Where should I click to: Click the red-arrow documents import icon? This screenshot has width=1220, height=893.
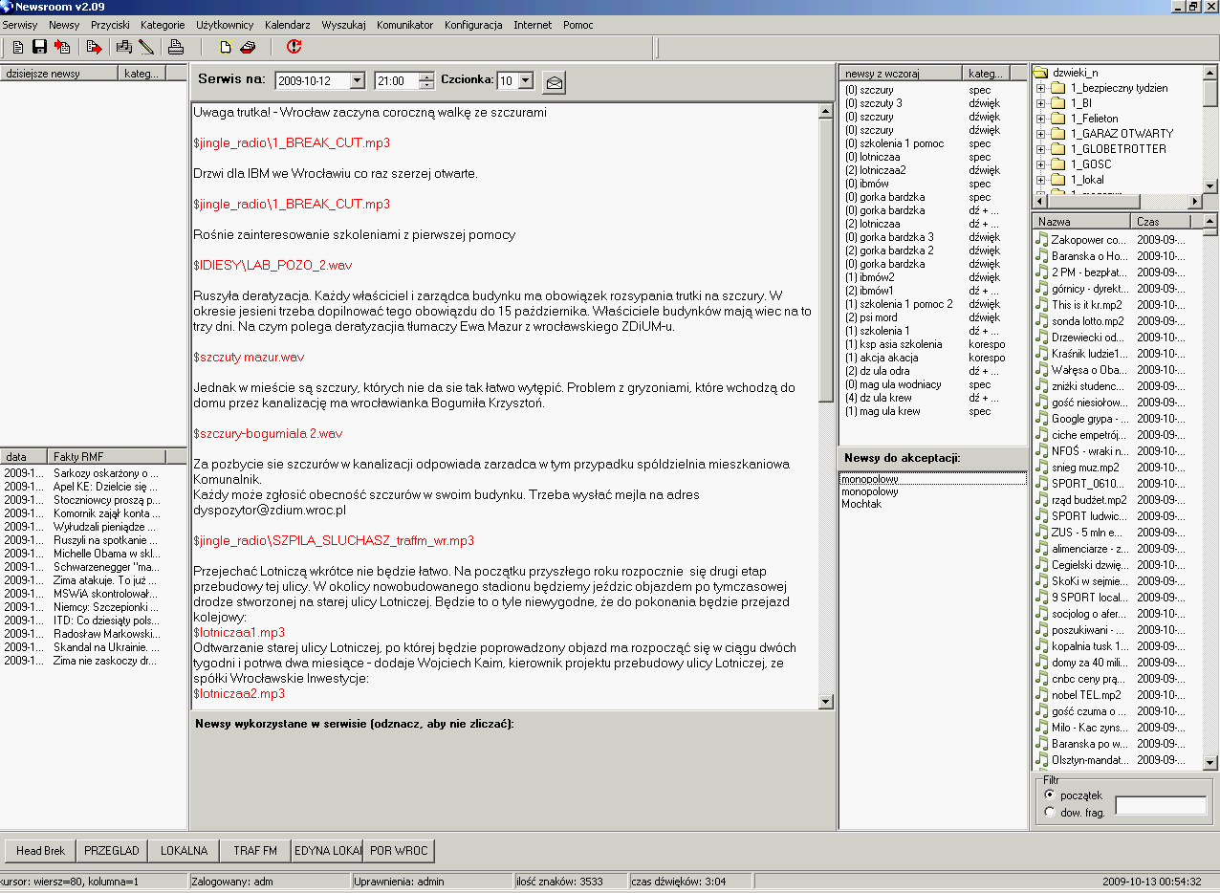click(63, 46)
